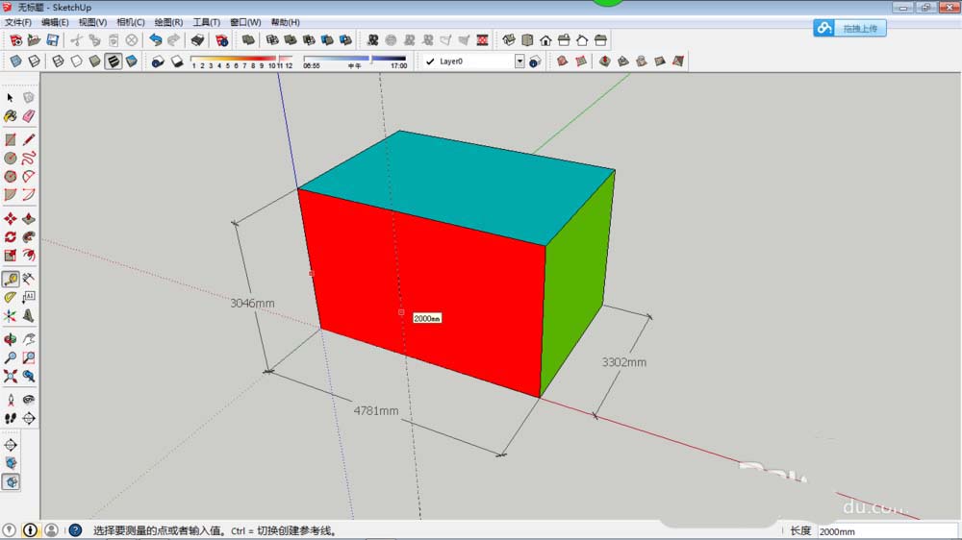Adjust the month shadow slider
Screen dimensions: 962x540
coord(241,61)
